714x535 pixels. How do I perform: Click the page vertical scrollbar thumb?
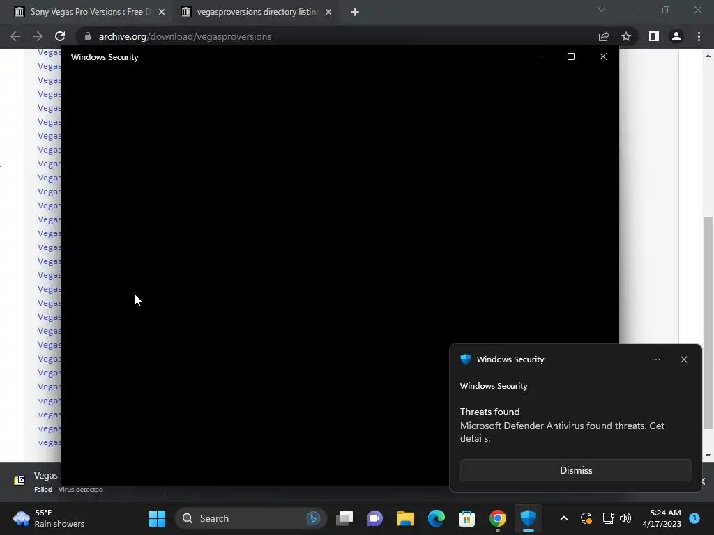(x=708, y=323)
